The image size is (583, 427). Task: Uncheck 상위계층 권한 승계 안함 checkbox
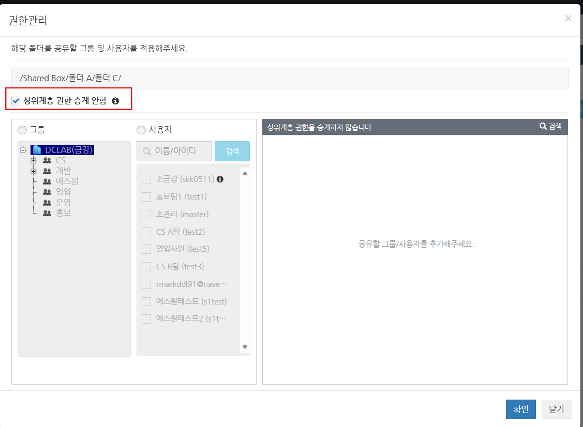(16, 101)
